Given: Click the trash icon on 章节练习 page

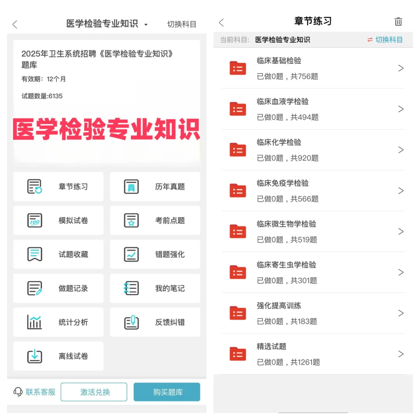Looking at the screenshot, I should pyautogui.click(x=398, y=22).
